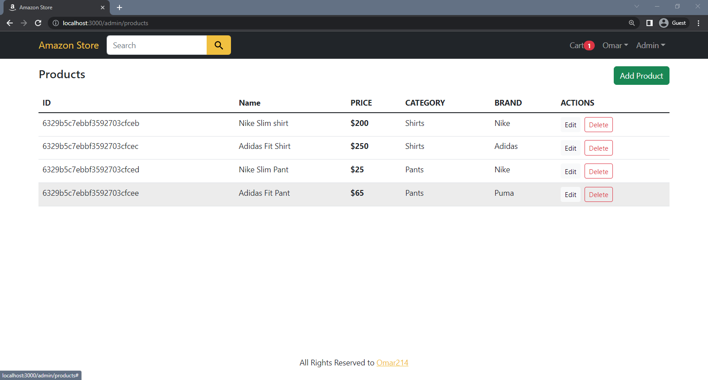Image resolution: width=708 pixels, height=380 pixels.
Task: Click the $25 price cell
Action: [x=357, y=170]
